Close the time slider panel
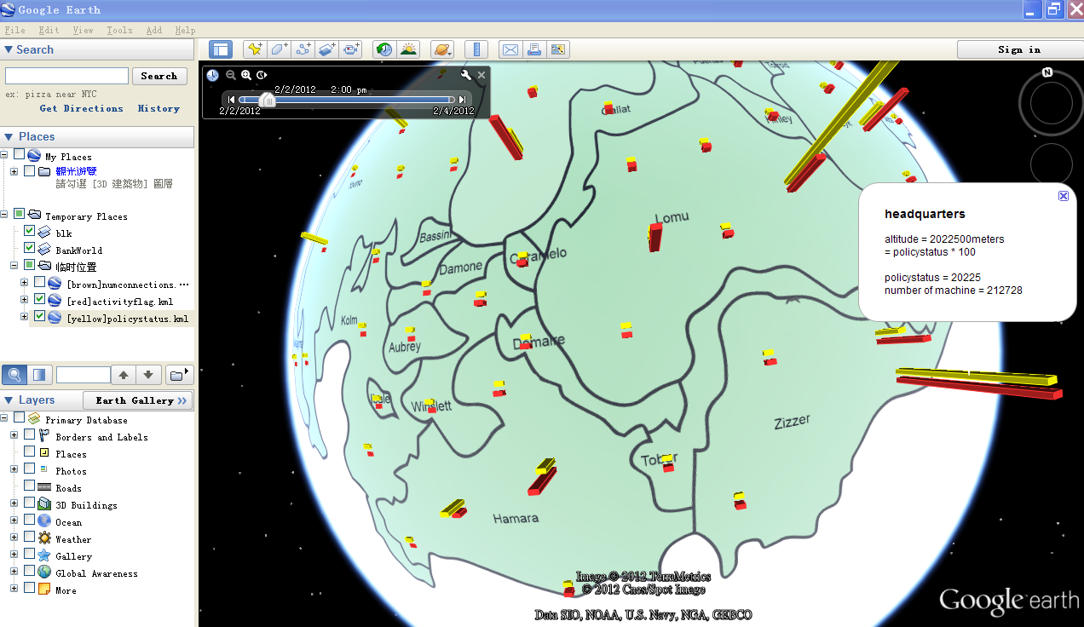This screenshot has height=627, width=1084. coord(481,75)
